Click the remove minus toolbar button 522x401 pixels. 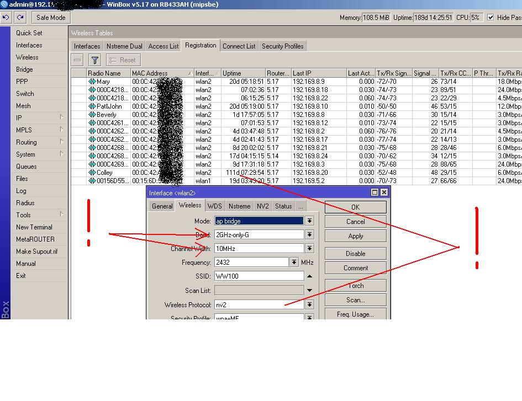click(77, 60)
